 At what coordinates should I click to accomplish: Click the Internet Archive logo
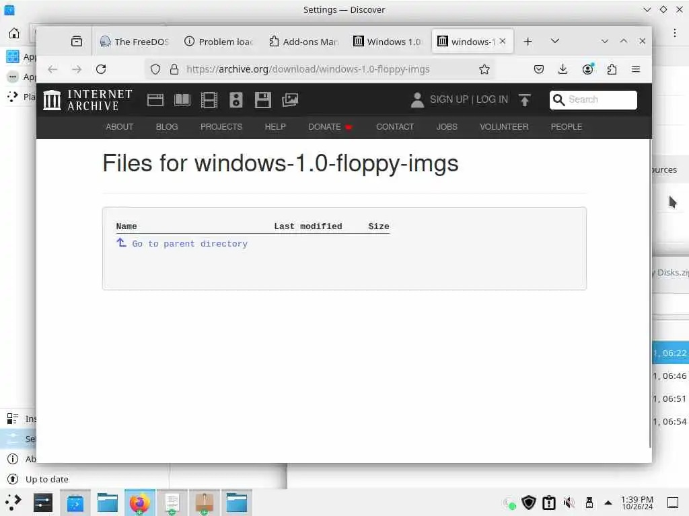point(88,100)
